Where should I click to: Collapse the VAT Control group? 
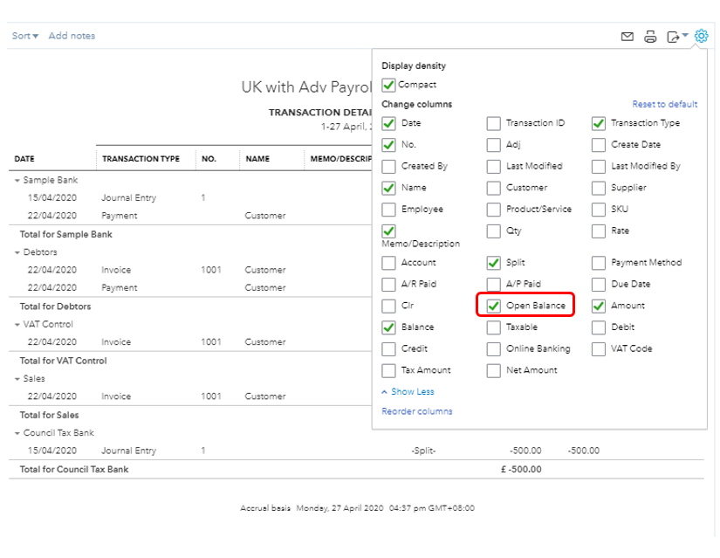pyautogui.click(x=17, y=325)
